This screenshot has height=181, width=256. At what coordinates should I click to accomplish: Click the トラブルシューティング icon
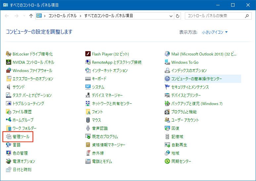click(9, 103)
